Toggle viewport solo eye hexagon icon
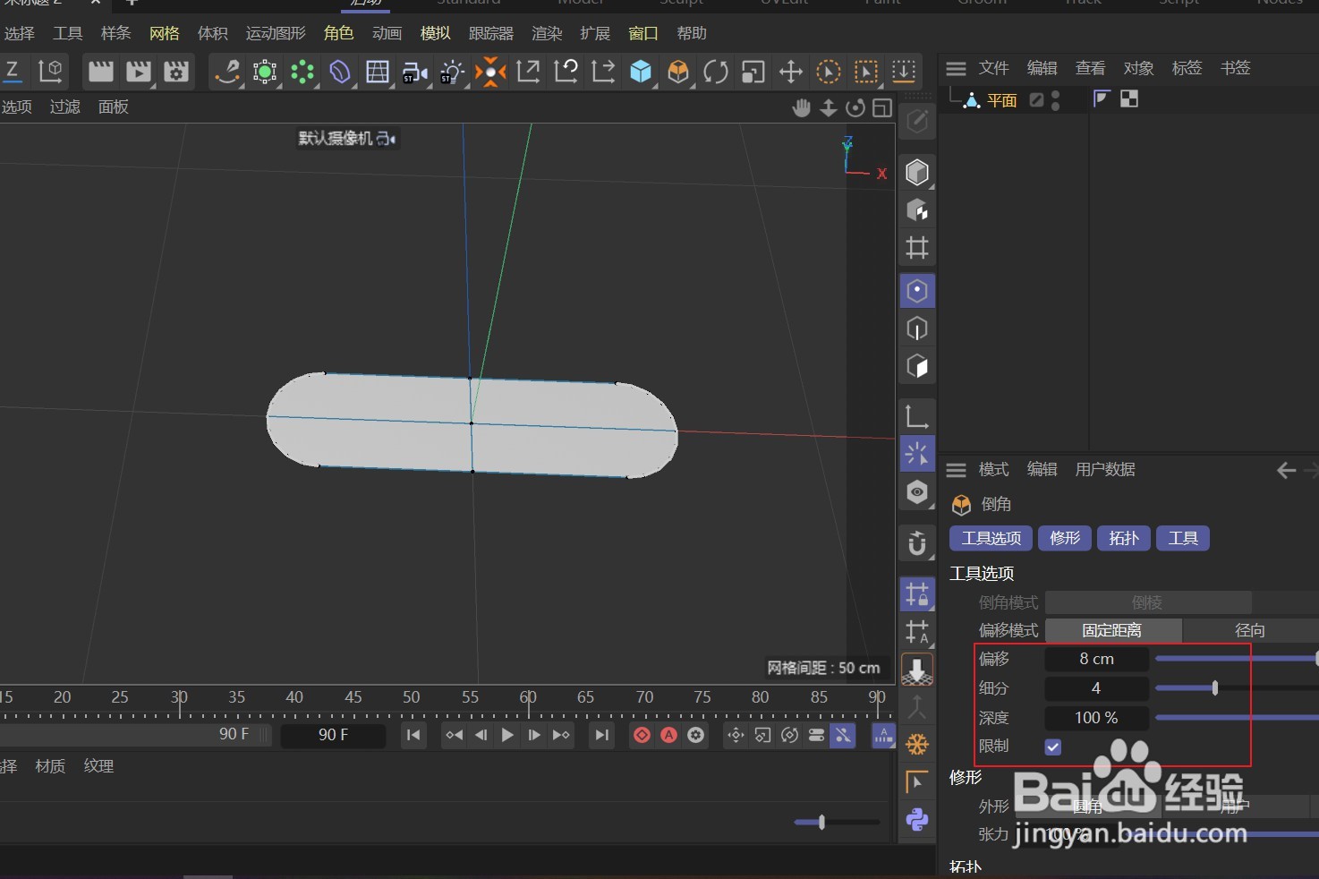The height and width of the screenshot is (879, 1319). pos(917,492)
